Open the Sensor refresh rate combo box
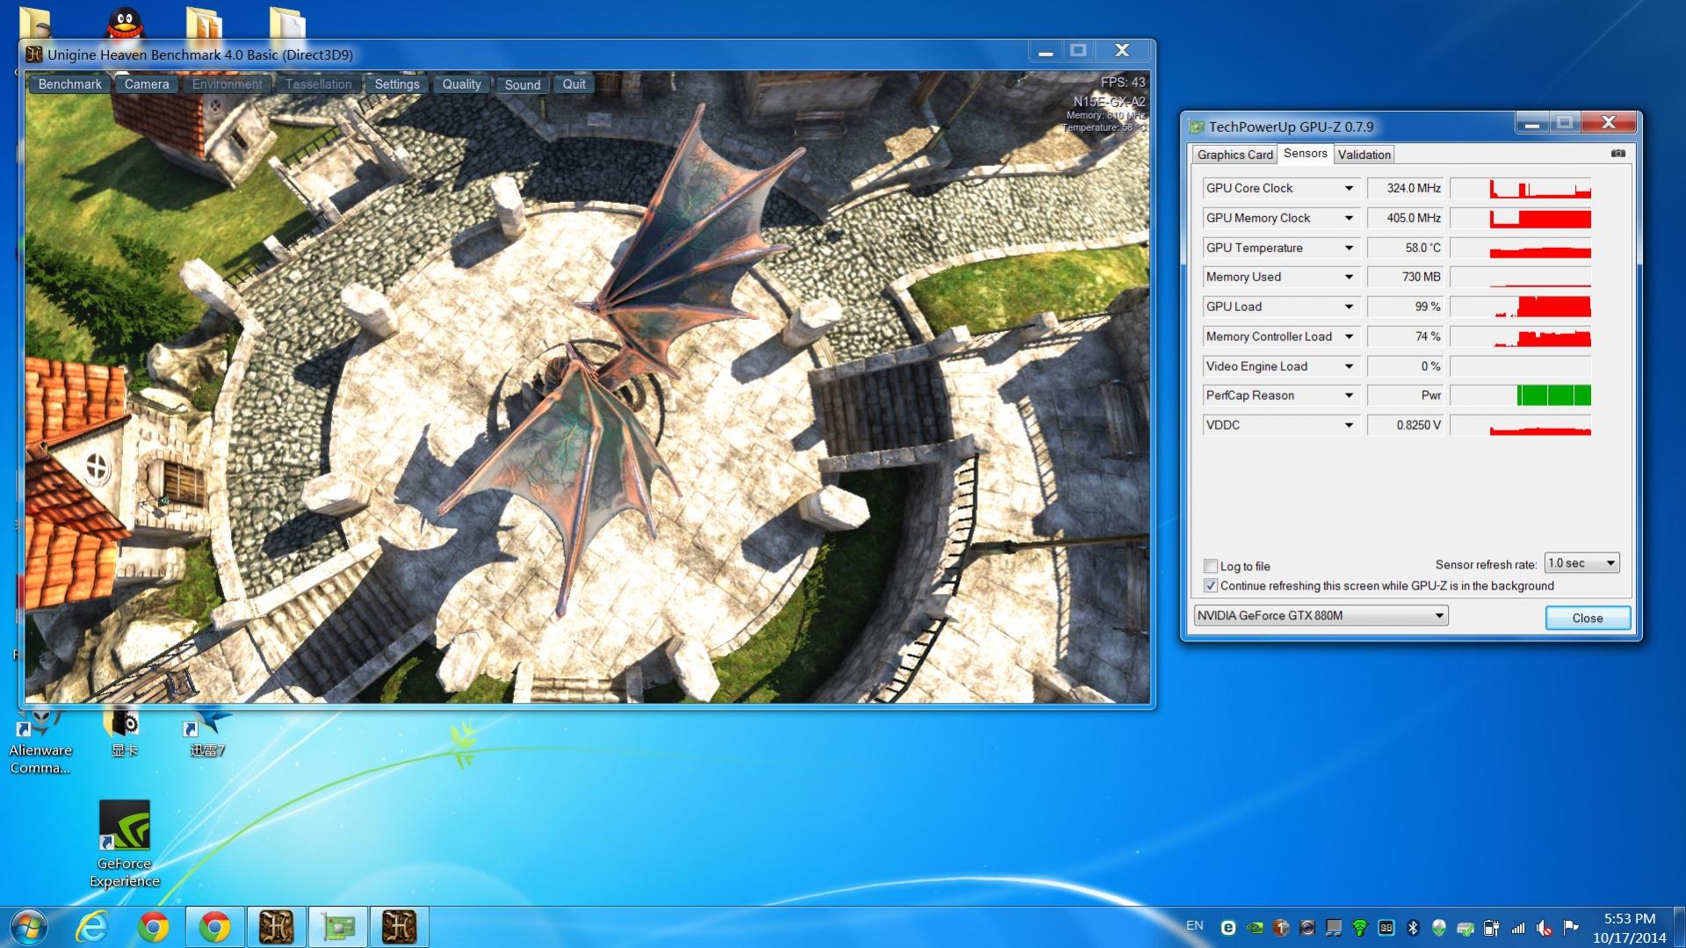The width and height of the screenshot is (1686, 948). coord(1581,563)
